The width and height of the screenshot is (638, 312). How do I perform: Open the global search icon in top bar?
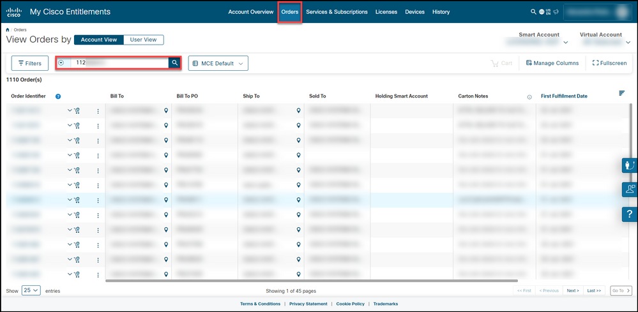click(x=533, y=11)
